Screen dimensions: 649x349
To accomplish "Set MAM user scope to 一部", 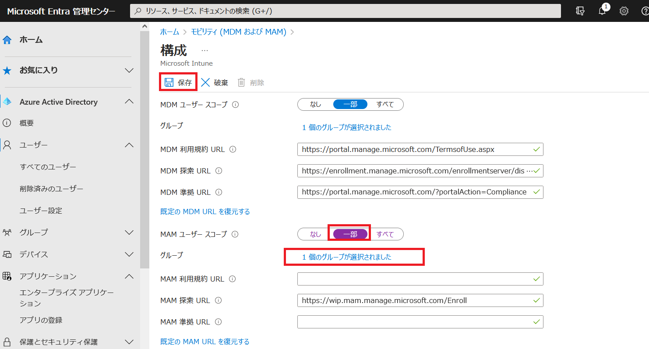I will [x=350, y=234].
